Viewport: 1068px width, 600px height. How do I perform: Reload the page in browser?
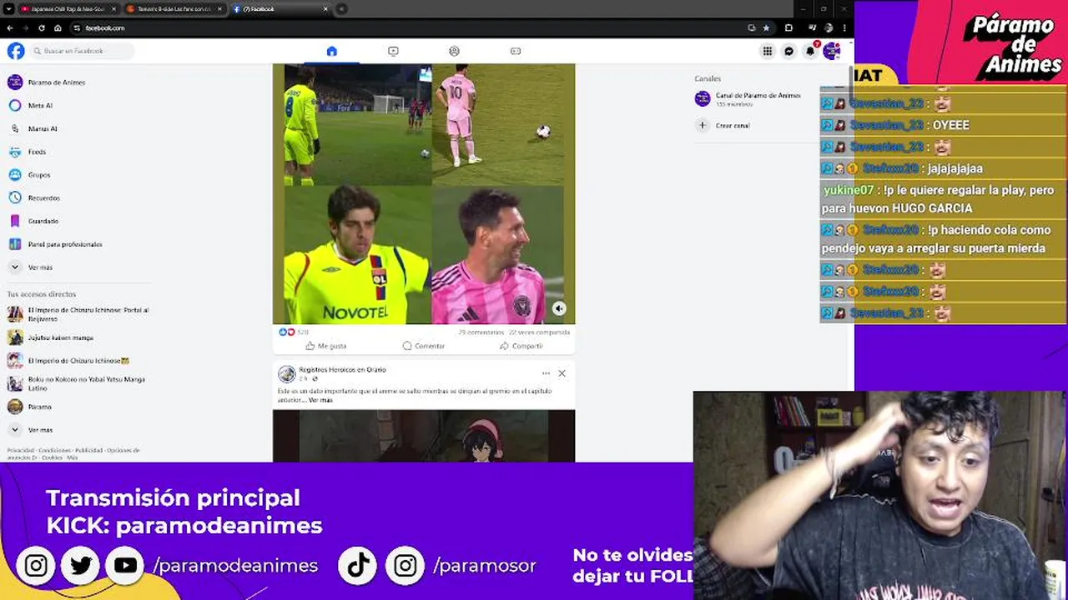pos(42,27)
